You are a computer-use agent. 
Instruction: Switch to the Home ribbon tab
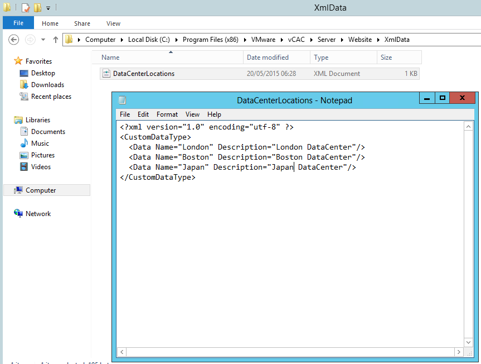click(50, 23)
